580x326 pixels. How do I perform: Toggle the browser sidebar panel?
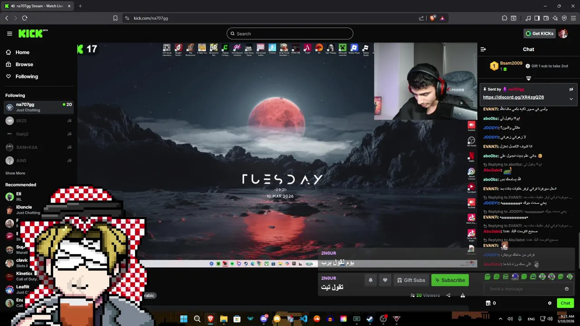[537, 18]
